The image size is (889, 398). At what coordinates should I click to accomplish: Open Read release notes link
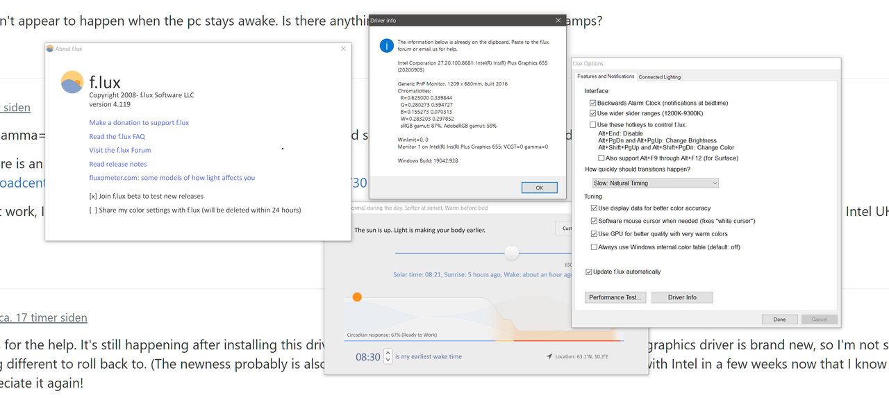click(117, 165)
